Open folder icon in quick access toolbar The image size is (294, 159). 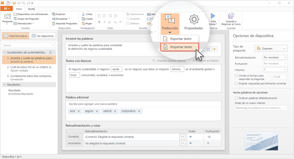[14, 3]
